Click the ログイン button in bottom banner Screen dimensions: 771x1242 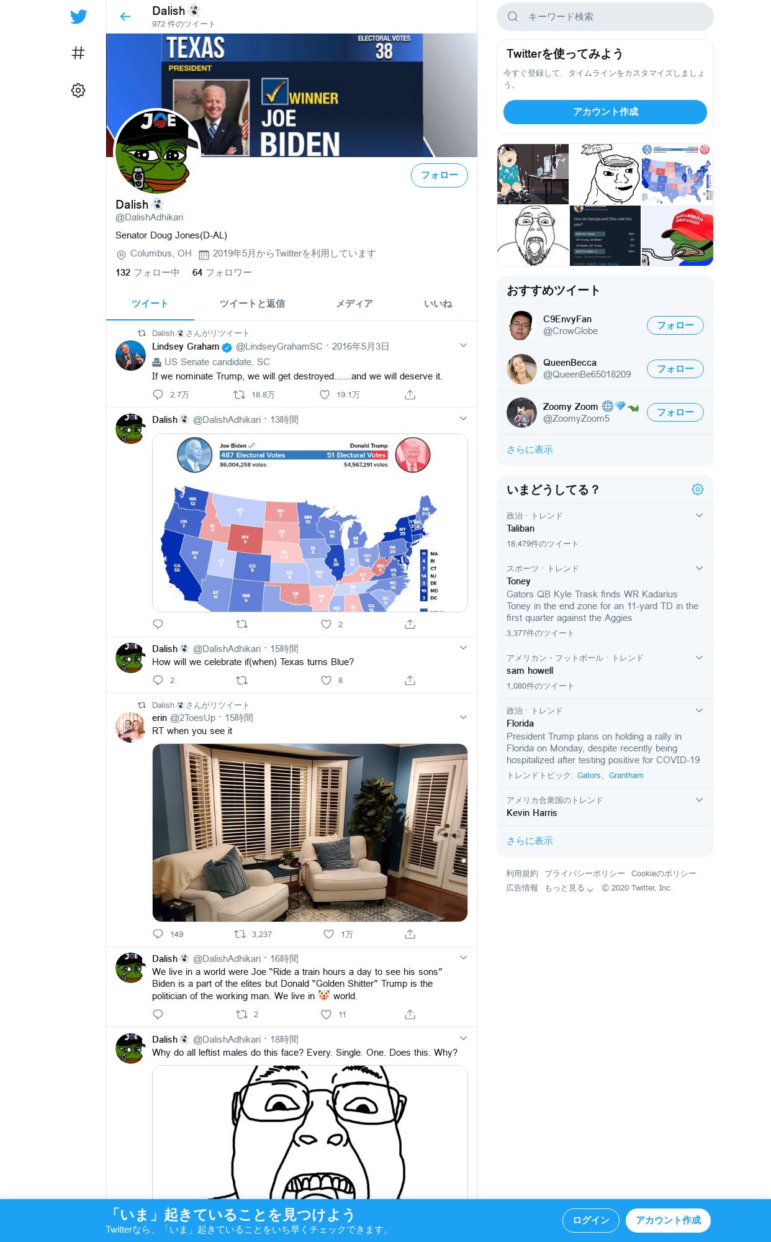tap(590, 1220)
